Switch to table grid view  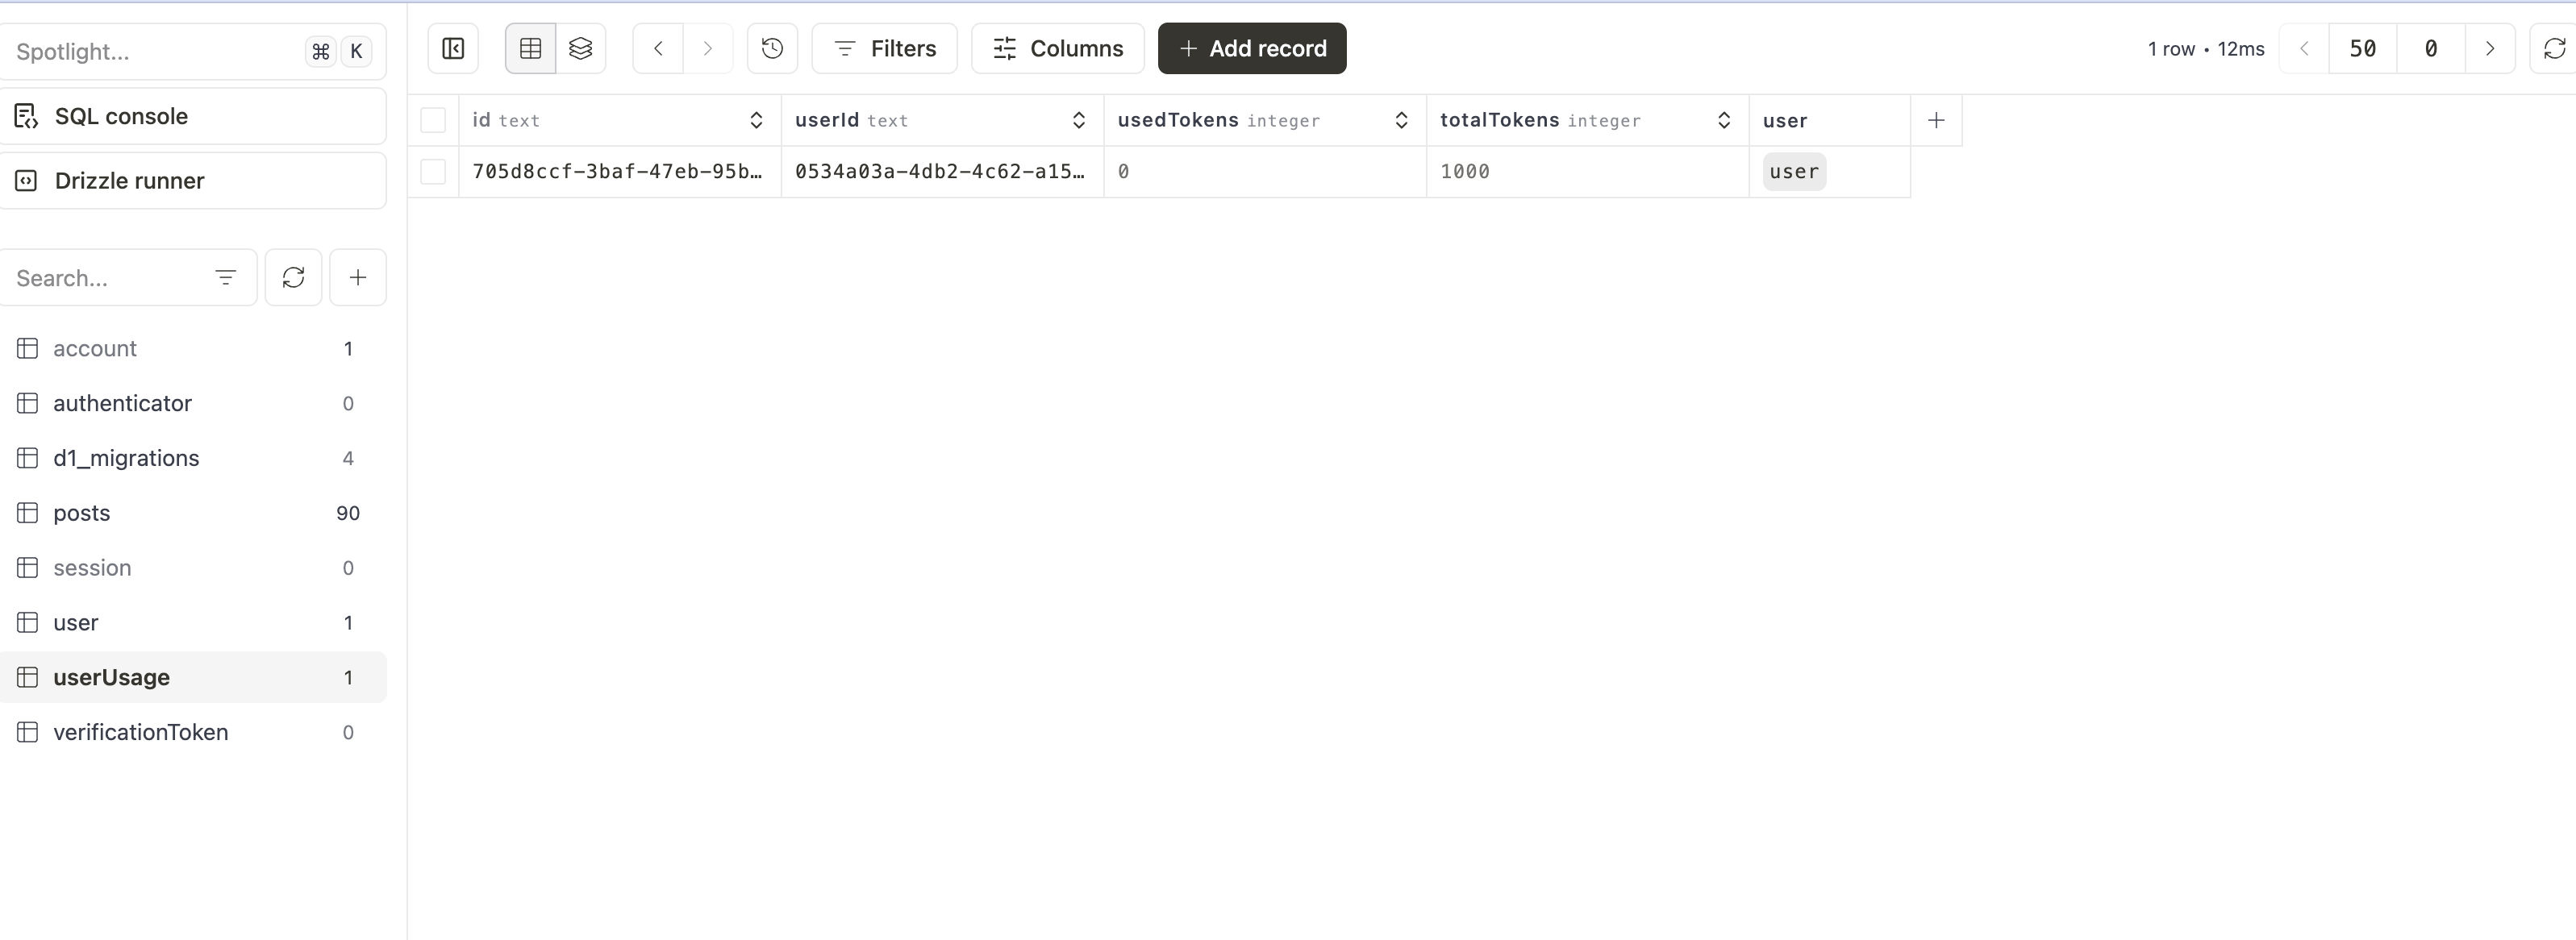coord(530,48)
